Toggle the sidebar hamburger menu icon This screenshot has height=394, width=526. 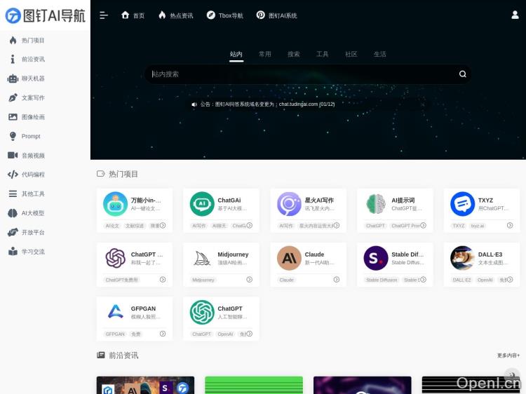tap(104, 15)
